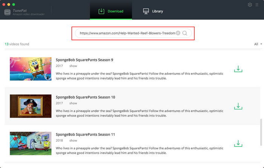Click the Amazon URL input field
The image size is (264, 168).
tap(127, 33)
